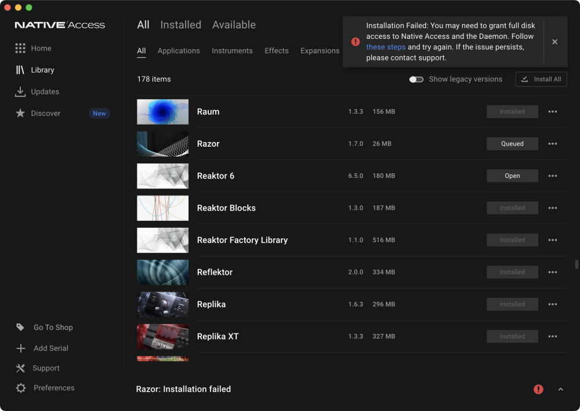Click the Add Serial plus icon
The width and height of the screenshot is (580, 411).
(21, 348)
